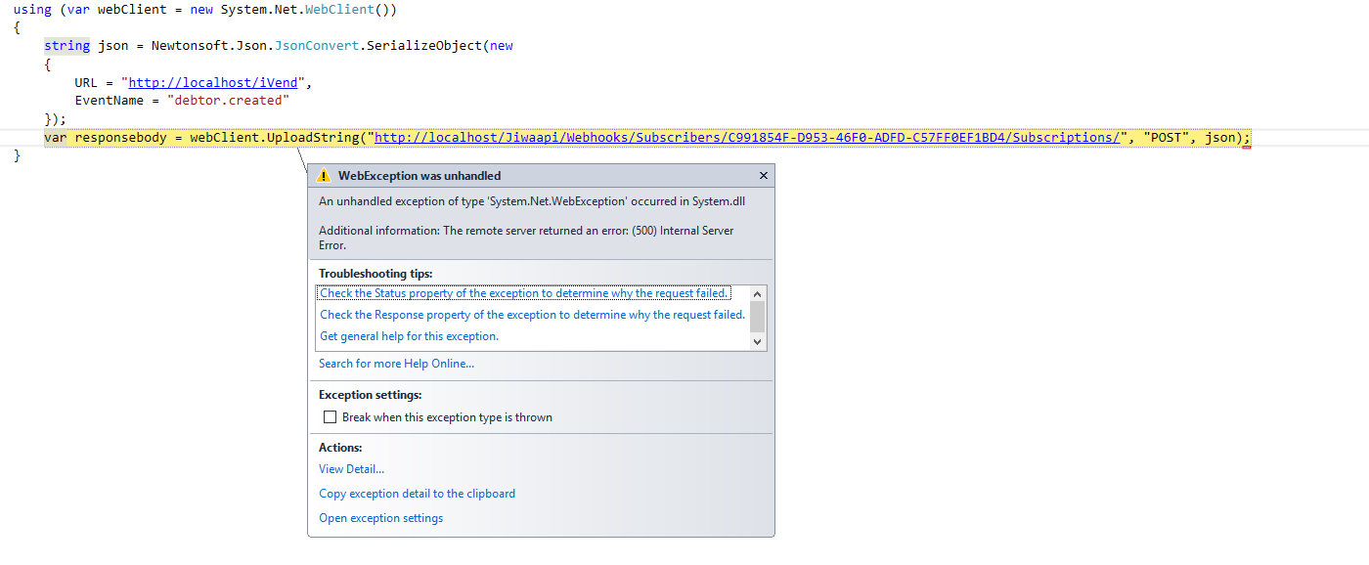This screenshot has width=1369, height=565.
Task: Click the yellow warning icon in dialog header
Action: [x=325, y=176]
